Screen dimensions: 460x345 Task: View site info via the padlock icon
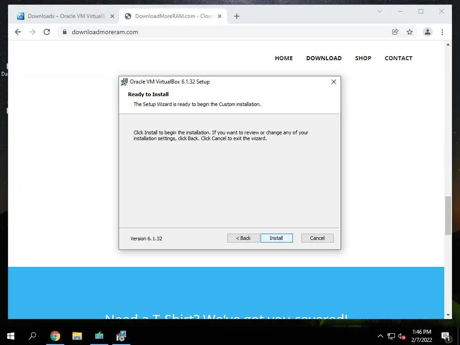pos(65,32)
